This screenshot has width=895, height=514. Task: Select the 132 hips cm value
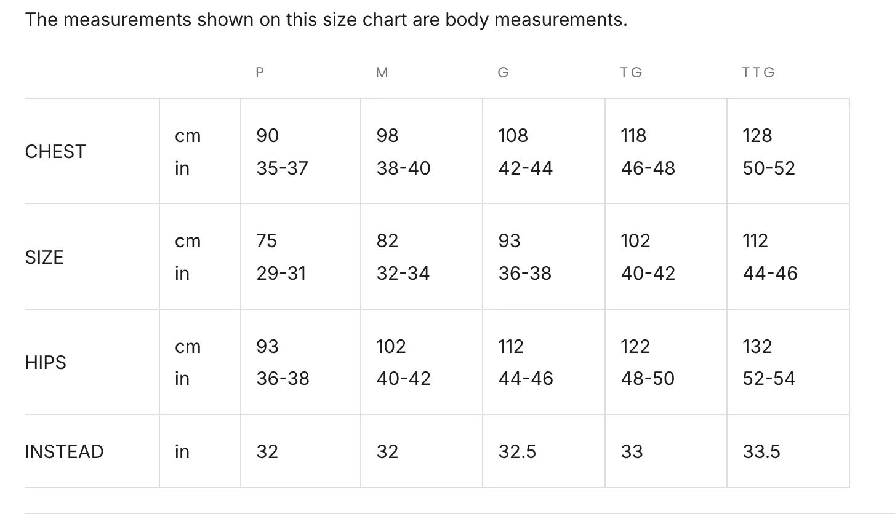pos(757,346)
